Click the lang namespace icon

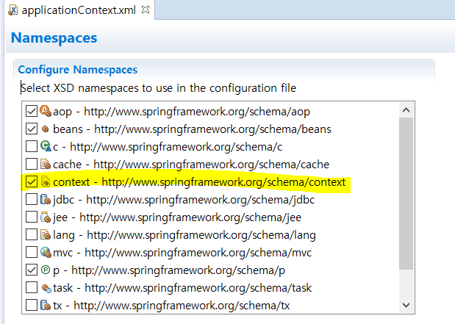click(x=46, y=234)
